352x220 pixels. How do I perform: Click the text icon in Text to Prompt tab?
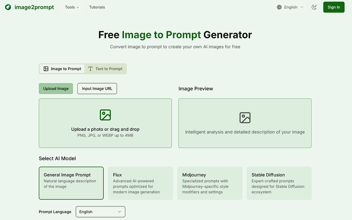pos(91,69)
